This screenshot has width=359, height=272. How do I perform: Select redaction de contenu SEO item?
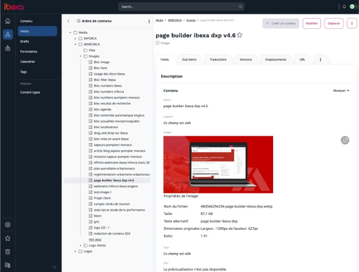point(112,233)
